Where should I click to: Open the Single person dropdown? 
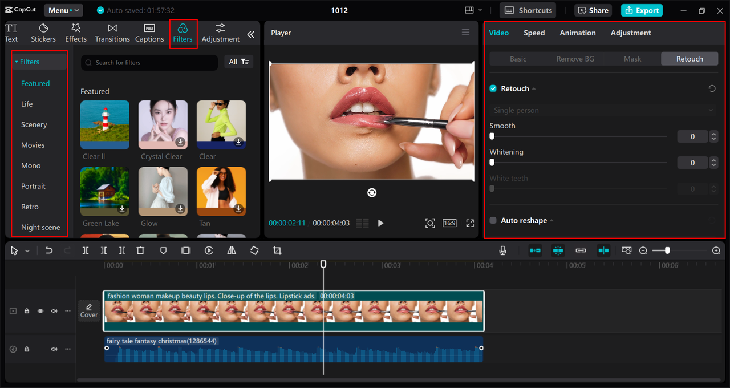coord(603,110)
